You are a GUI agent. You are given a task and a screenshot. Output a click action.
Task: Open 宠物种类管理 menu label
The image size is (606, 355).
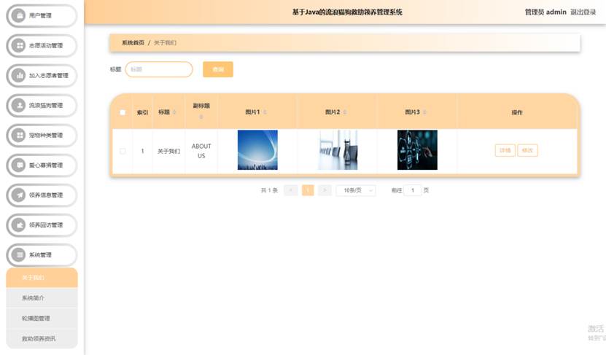click(46, 135)
